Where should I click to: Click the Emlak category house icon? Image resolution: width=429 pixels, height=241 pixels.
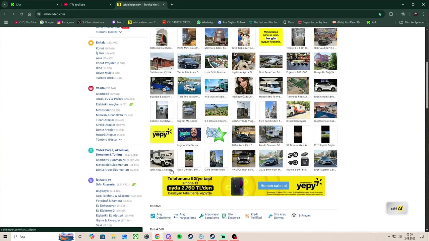coord(91,43)
